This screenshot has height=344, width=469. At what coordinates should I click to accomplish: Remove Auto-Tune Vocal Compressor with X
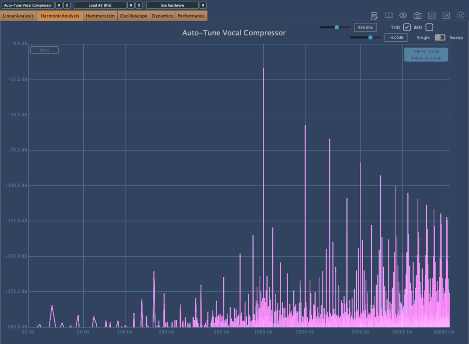point(67,5)
